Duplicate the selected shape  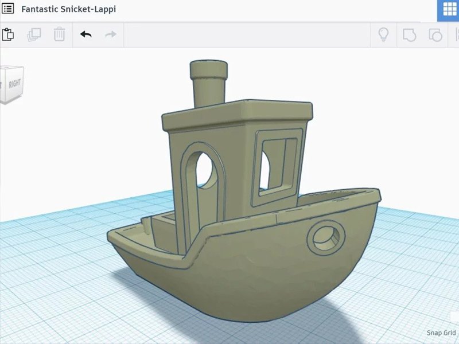click(x=34, y=34)
